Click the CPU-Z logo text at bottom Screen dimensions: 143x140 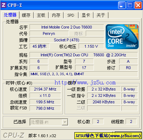[x=14, y=135]
